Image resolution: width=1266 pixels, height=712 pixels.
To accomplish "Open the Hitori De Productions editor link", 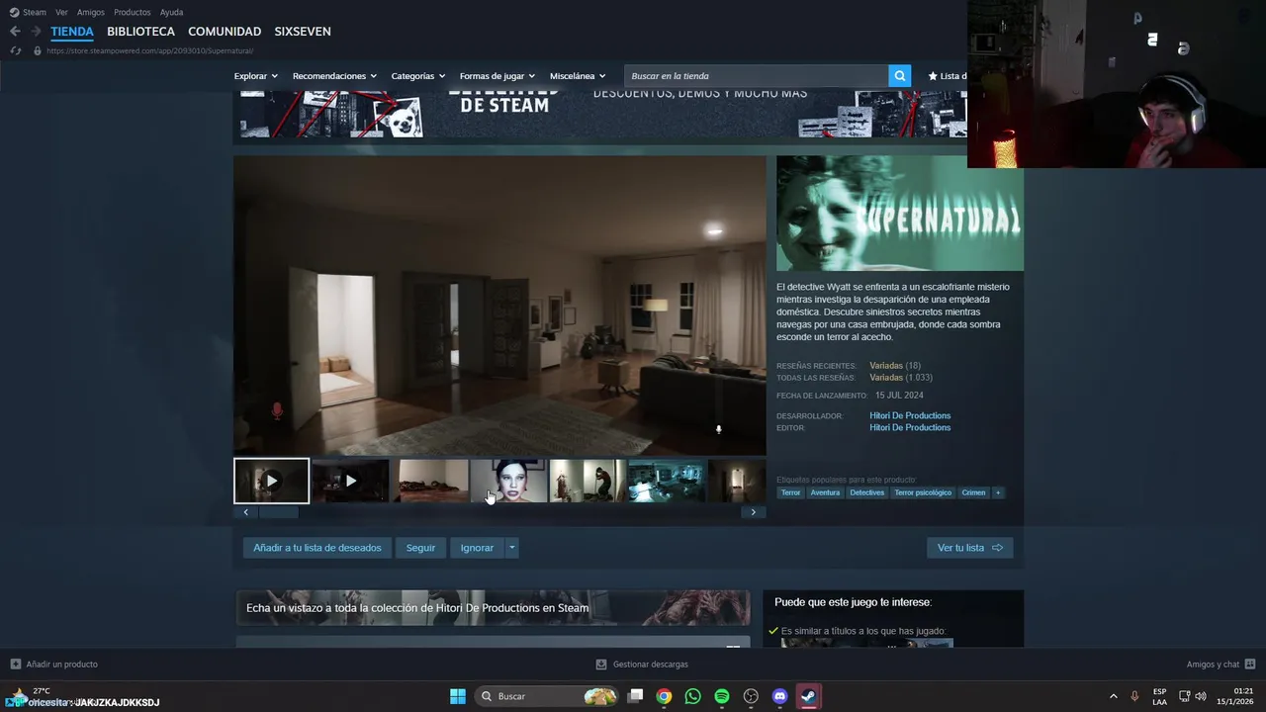I will 910,427.
